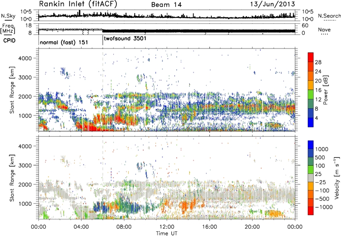Click the dashed CPID change line in the power panel
Screen dimensions: 341x236
[x=103, y=90]
